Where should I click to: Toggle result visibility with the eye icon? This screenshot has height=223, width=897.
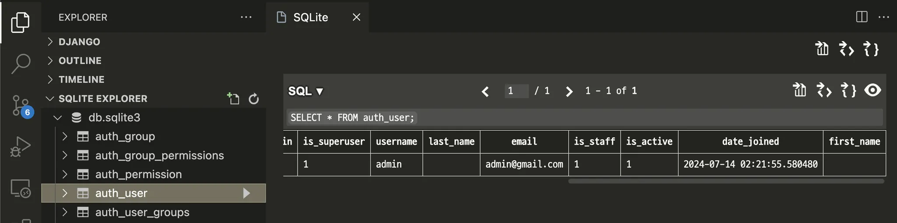coord(872,90)
